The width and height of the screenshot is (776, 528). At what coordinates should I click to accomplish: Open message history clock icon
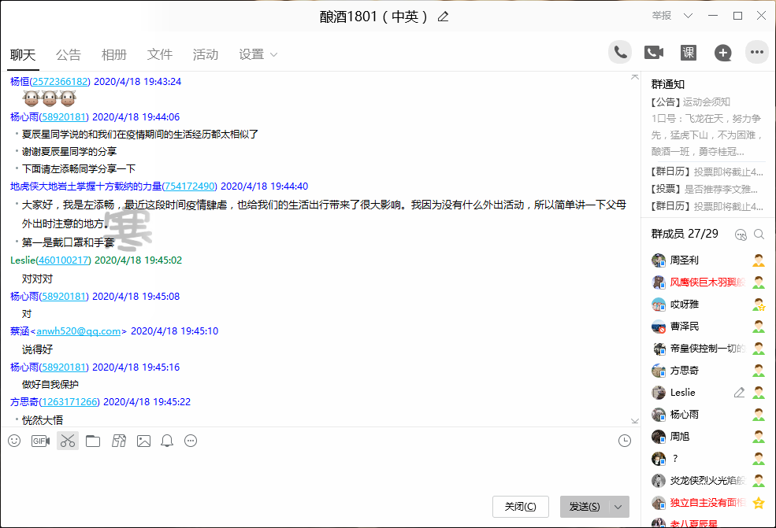[625, 441]
